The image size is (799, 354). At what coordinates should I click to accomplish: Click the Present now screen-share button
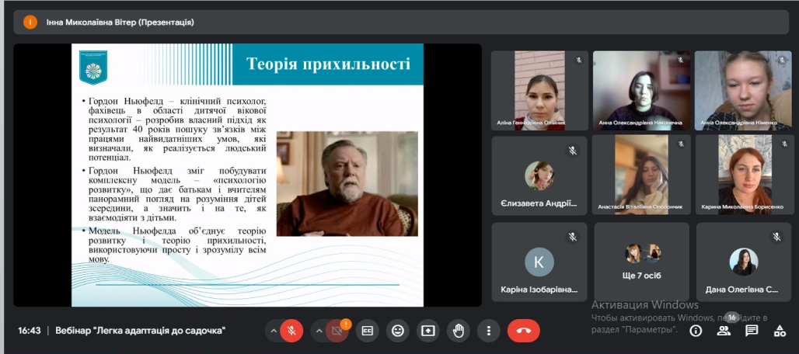pos(427,331)
